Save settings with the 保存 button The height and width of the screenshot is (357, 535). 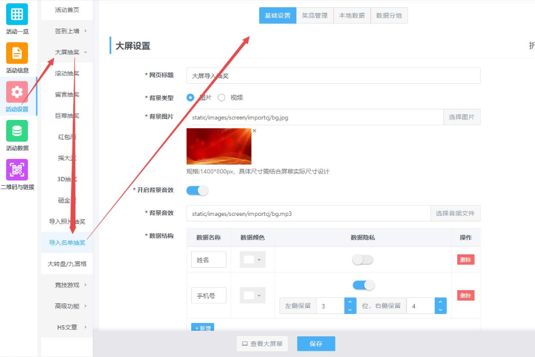316,344
